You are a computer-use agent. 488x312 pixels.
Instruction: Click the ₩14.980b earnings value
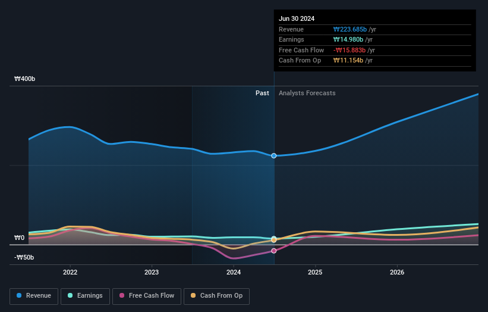[348, 39]
